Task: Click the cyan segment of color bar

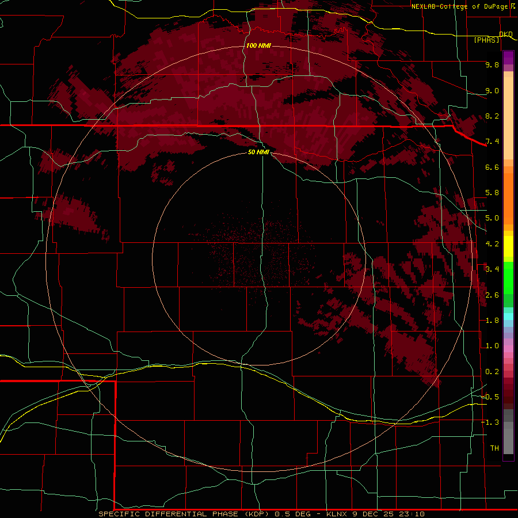Action: tap(508, 317)
